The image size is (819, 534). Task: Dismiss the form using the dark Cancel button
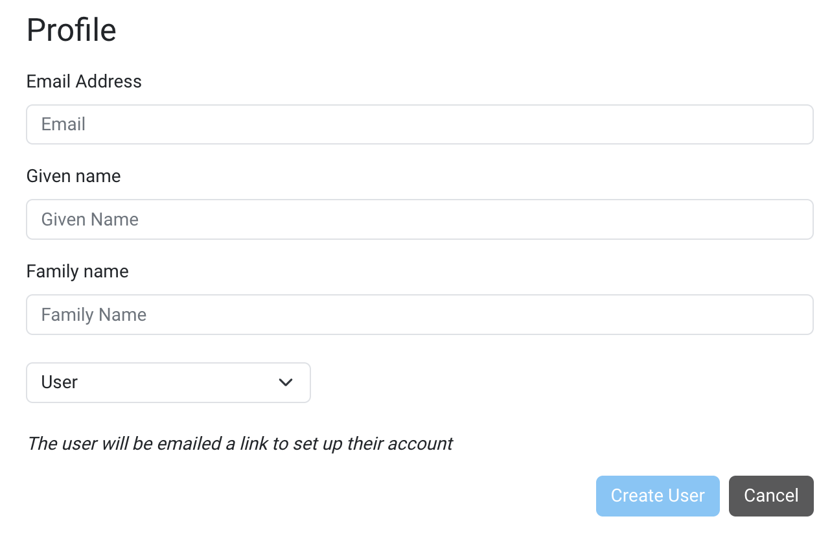(x=770, y=496)
